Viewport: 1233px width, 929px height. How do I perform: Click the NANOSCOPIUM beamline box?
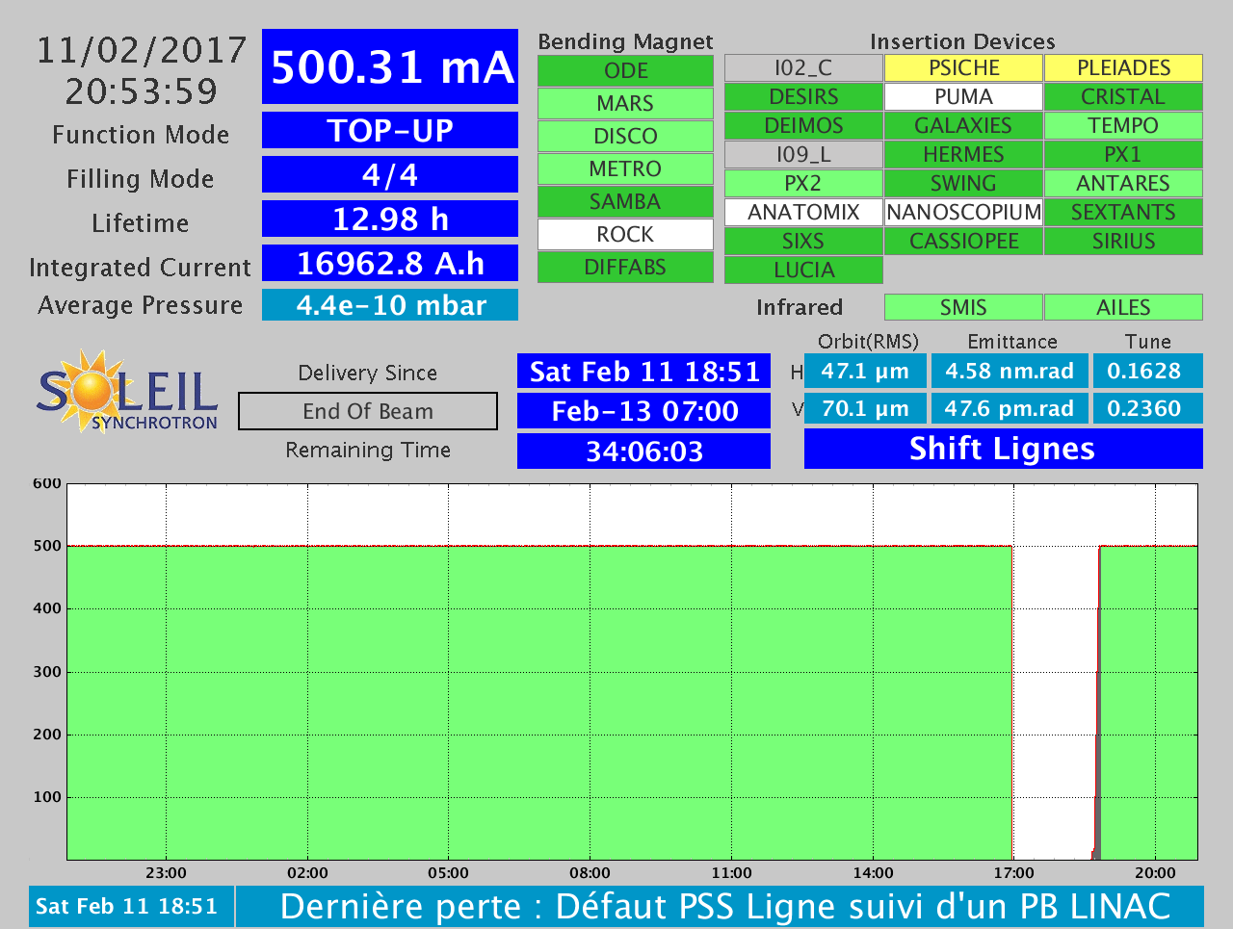(x=963, y=212)
